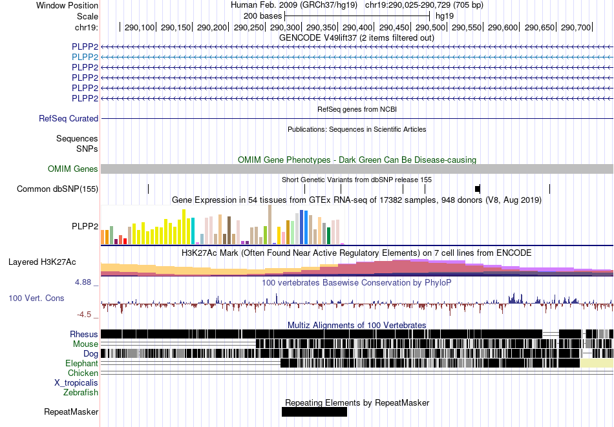The image size is (614, 427).
Task: Open the Common dbSNP(155) track label
Action: (x=58, y=189)
